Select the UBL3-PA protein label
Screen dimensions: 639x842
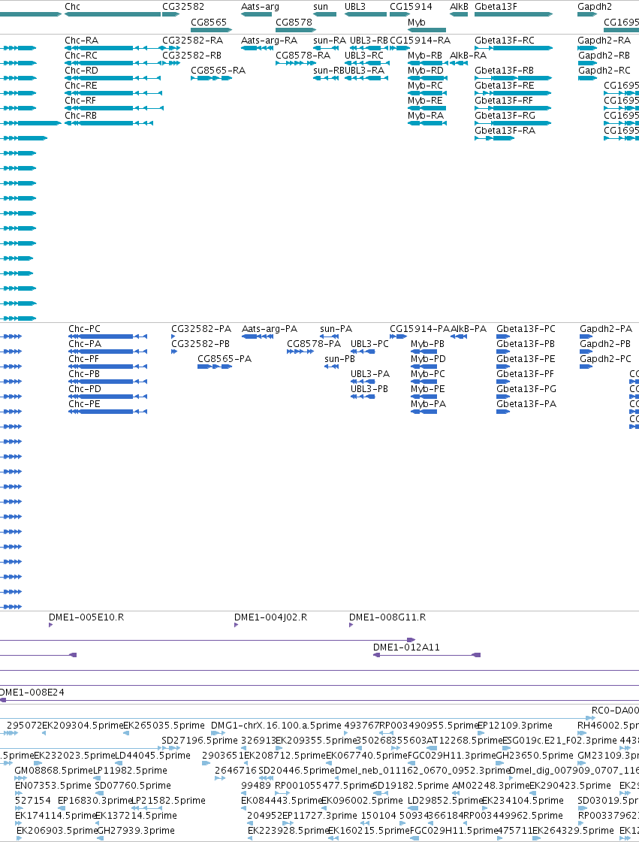370,374
